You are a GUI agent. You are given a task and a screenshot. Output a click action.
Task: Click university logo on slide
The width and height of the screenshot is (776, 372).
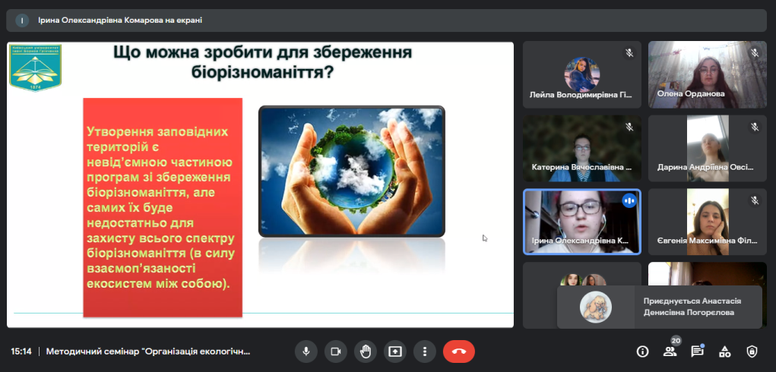coord(35,67)
